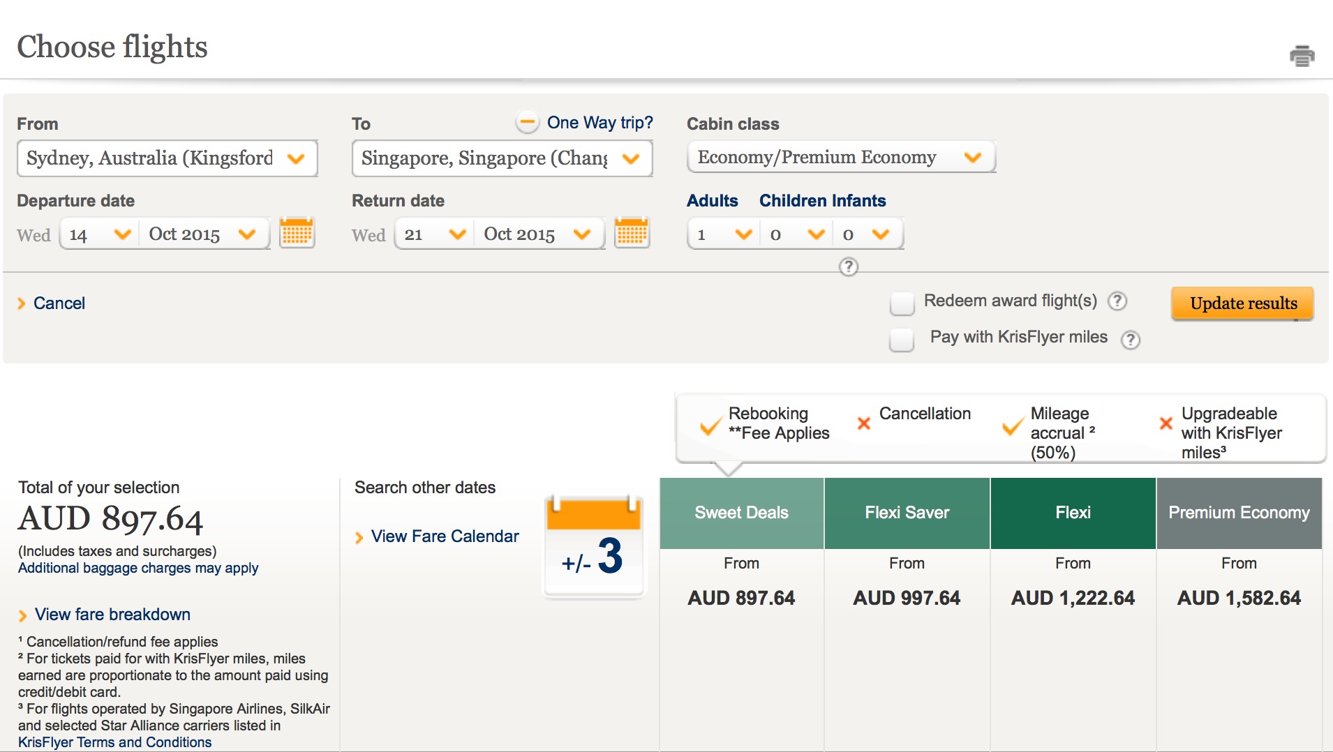Open help for Pay with KrisFlyer miles

coord(1130,340)
